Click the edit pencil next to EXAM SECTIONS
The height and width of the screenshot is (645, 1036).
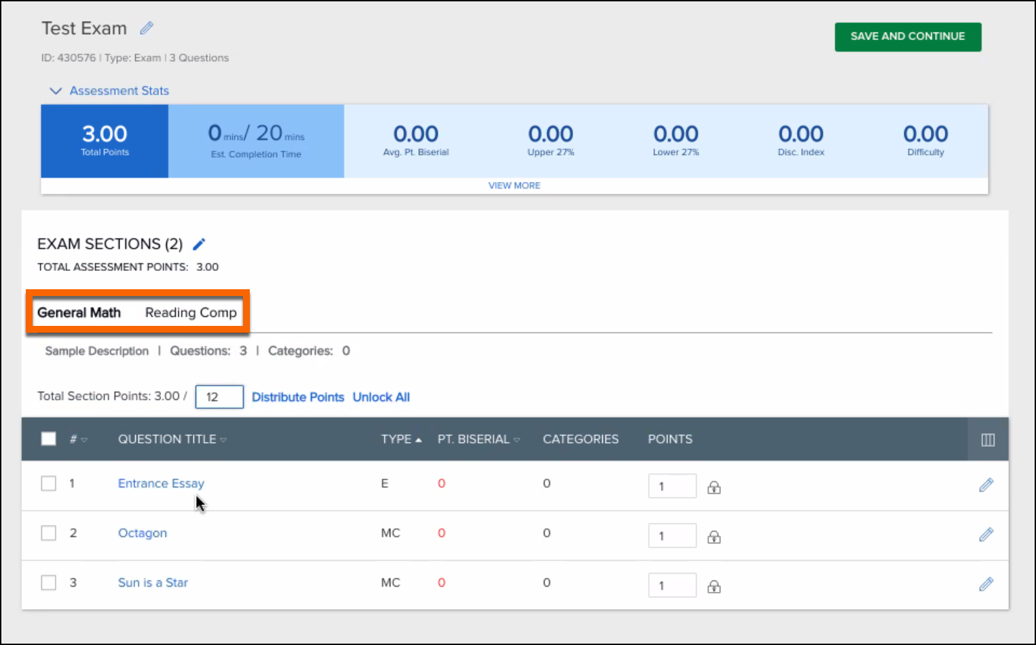coord(199,244)
